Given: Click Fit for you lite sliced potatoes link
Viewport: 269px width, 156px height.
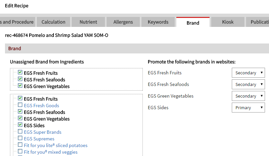Looking at the screenshot, I should 55,145.
